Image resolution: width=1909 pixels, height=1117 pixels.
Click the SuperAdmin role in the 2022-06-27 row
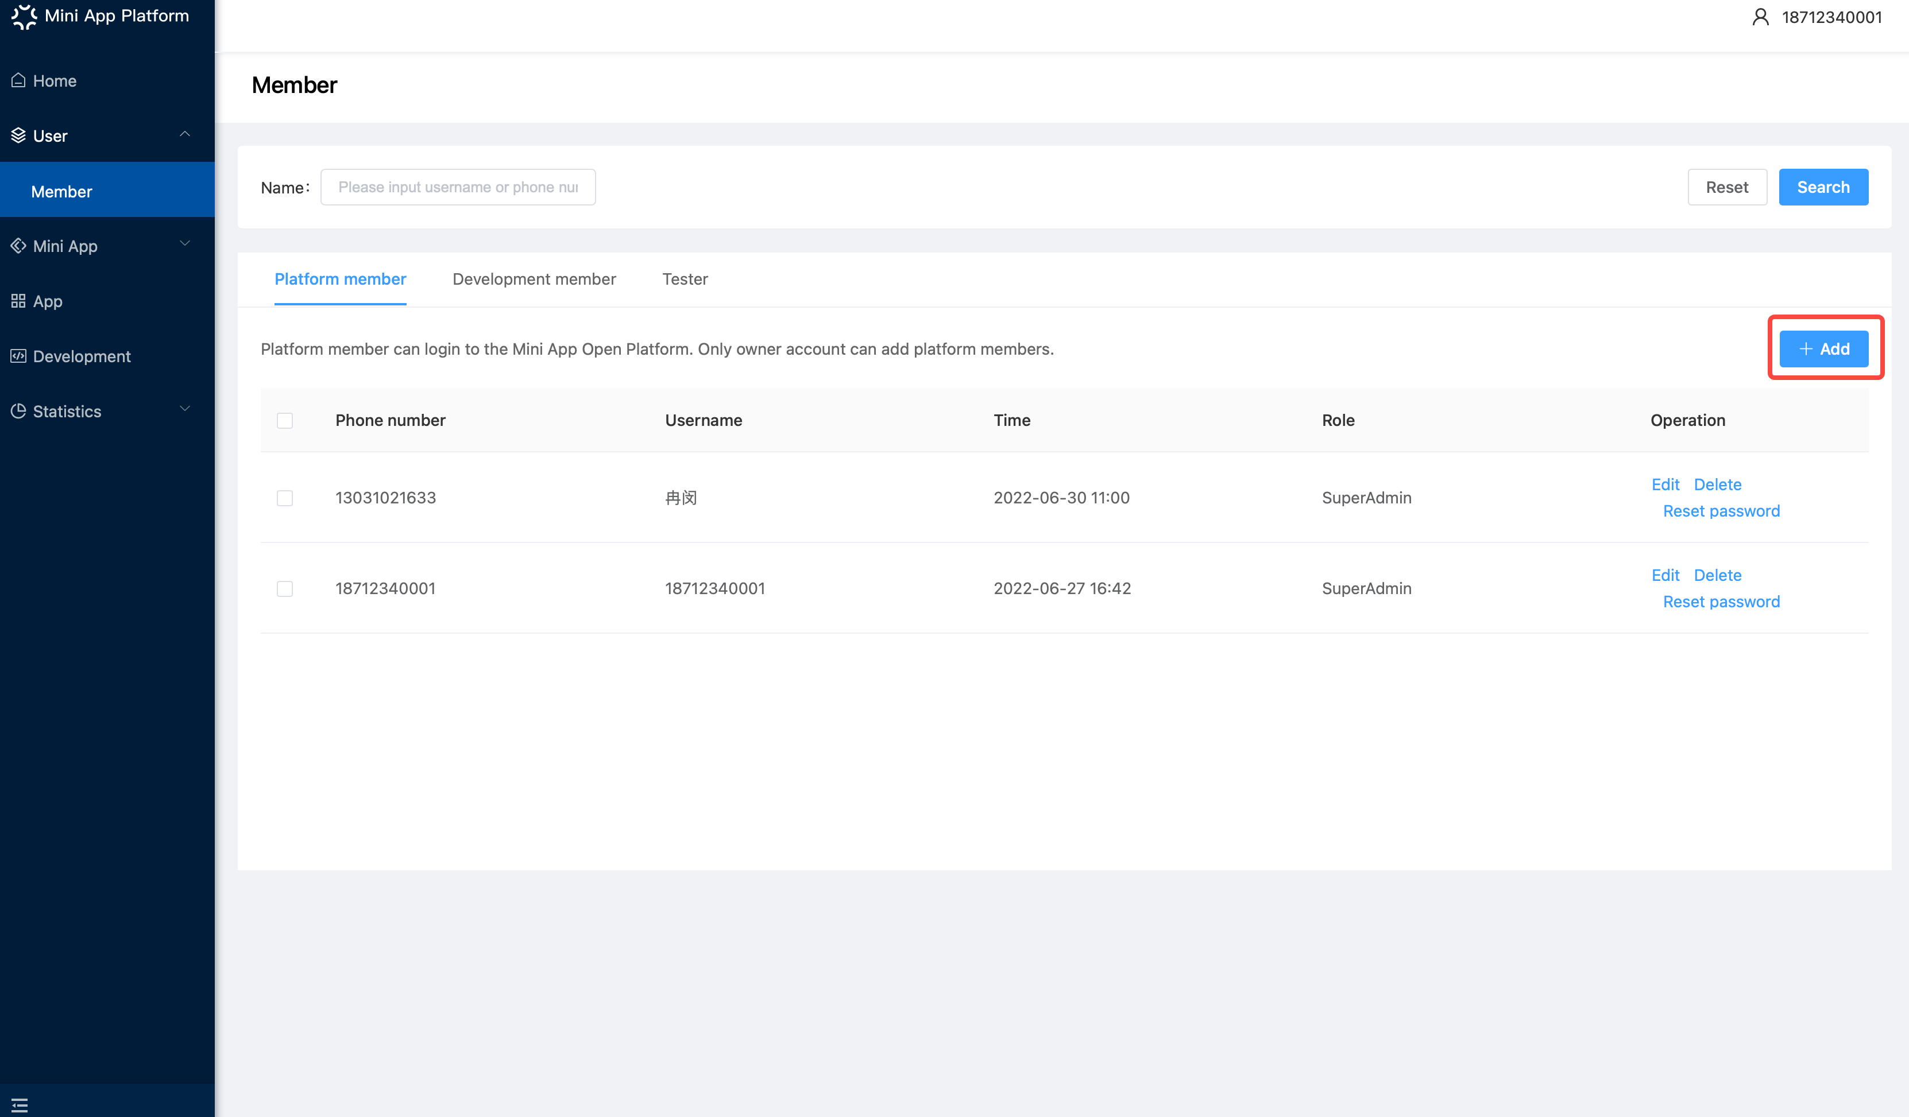click(x=1367, y=588)
